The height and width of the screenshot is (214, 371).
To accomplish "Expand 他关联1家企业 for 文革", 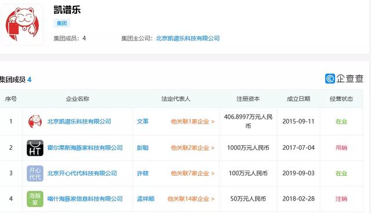I will pyautogui.click(x=192, y=121).
